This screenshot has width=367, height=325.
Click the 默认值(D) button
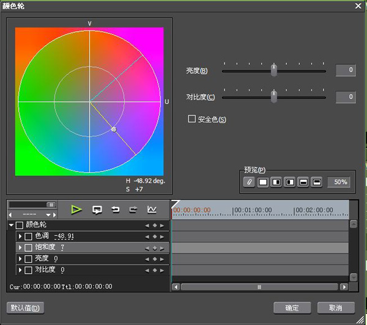click(x=25, y=308)
